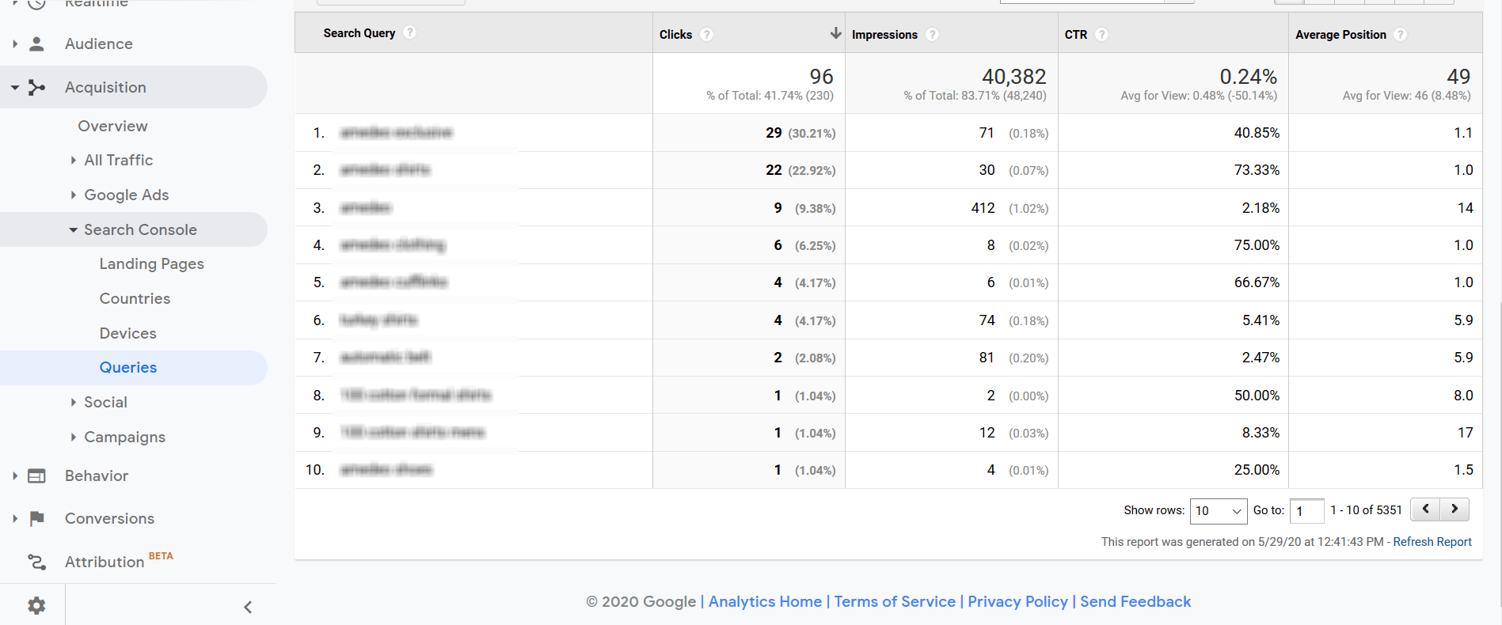Viewport: 1502px width, 625px height.
Task: Click the Go to page number field
Action: (1306, 511)
